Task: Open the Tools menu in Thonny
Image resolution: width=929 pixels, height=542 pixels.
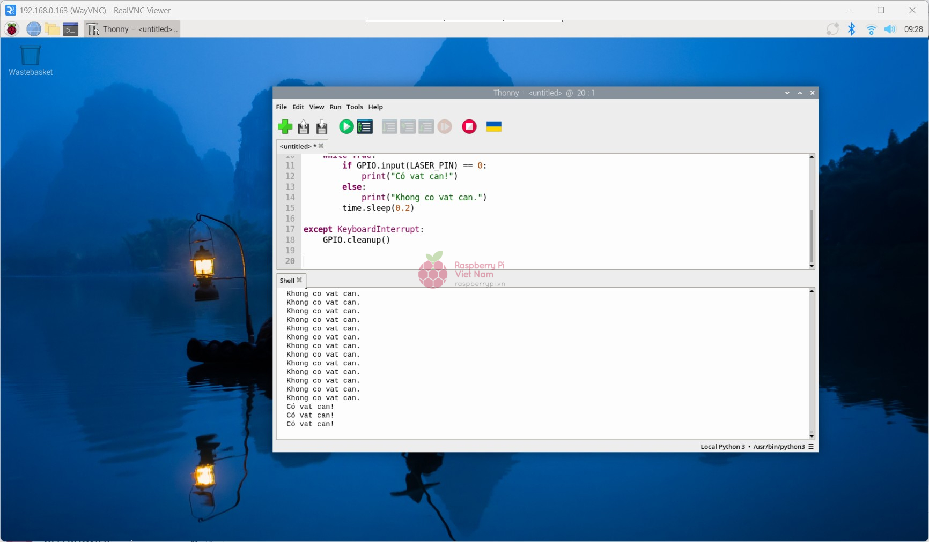Action: (x=355, y=107)
